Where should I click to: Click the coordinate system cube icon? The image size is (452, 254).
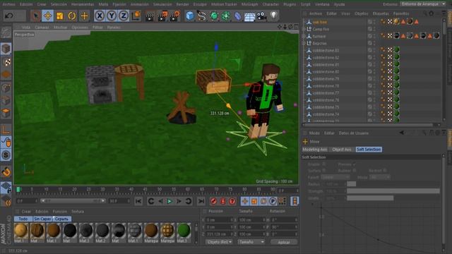pos(136,16)
